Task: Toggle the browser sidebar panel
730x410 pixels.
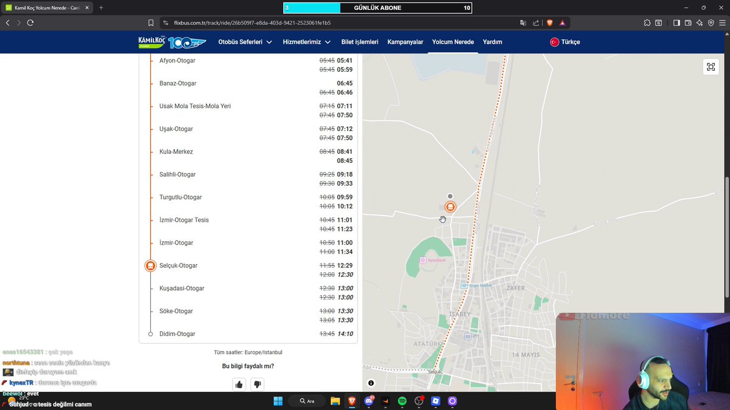Action: [x=676, y=22]
